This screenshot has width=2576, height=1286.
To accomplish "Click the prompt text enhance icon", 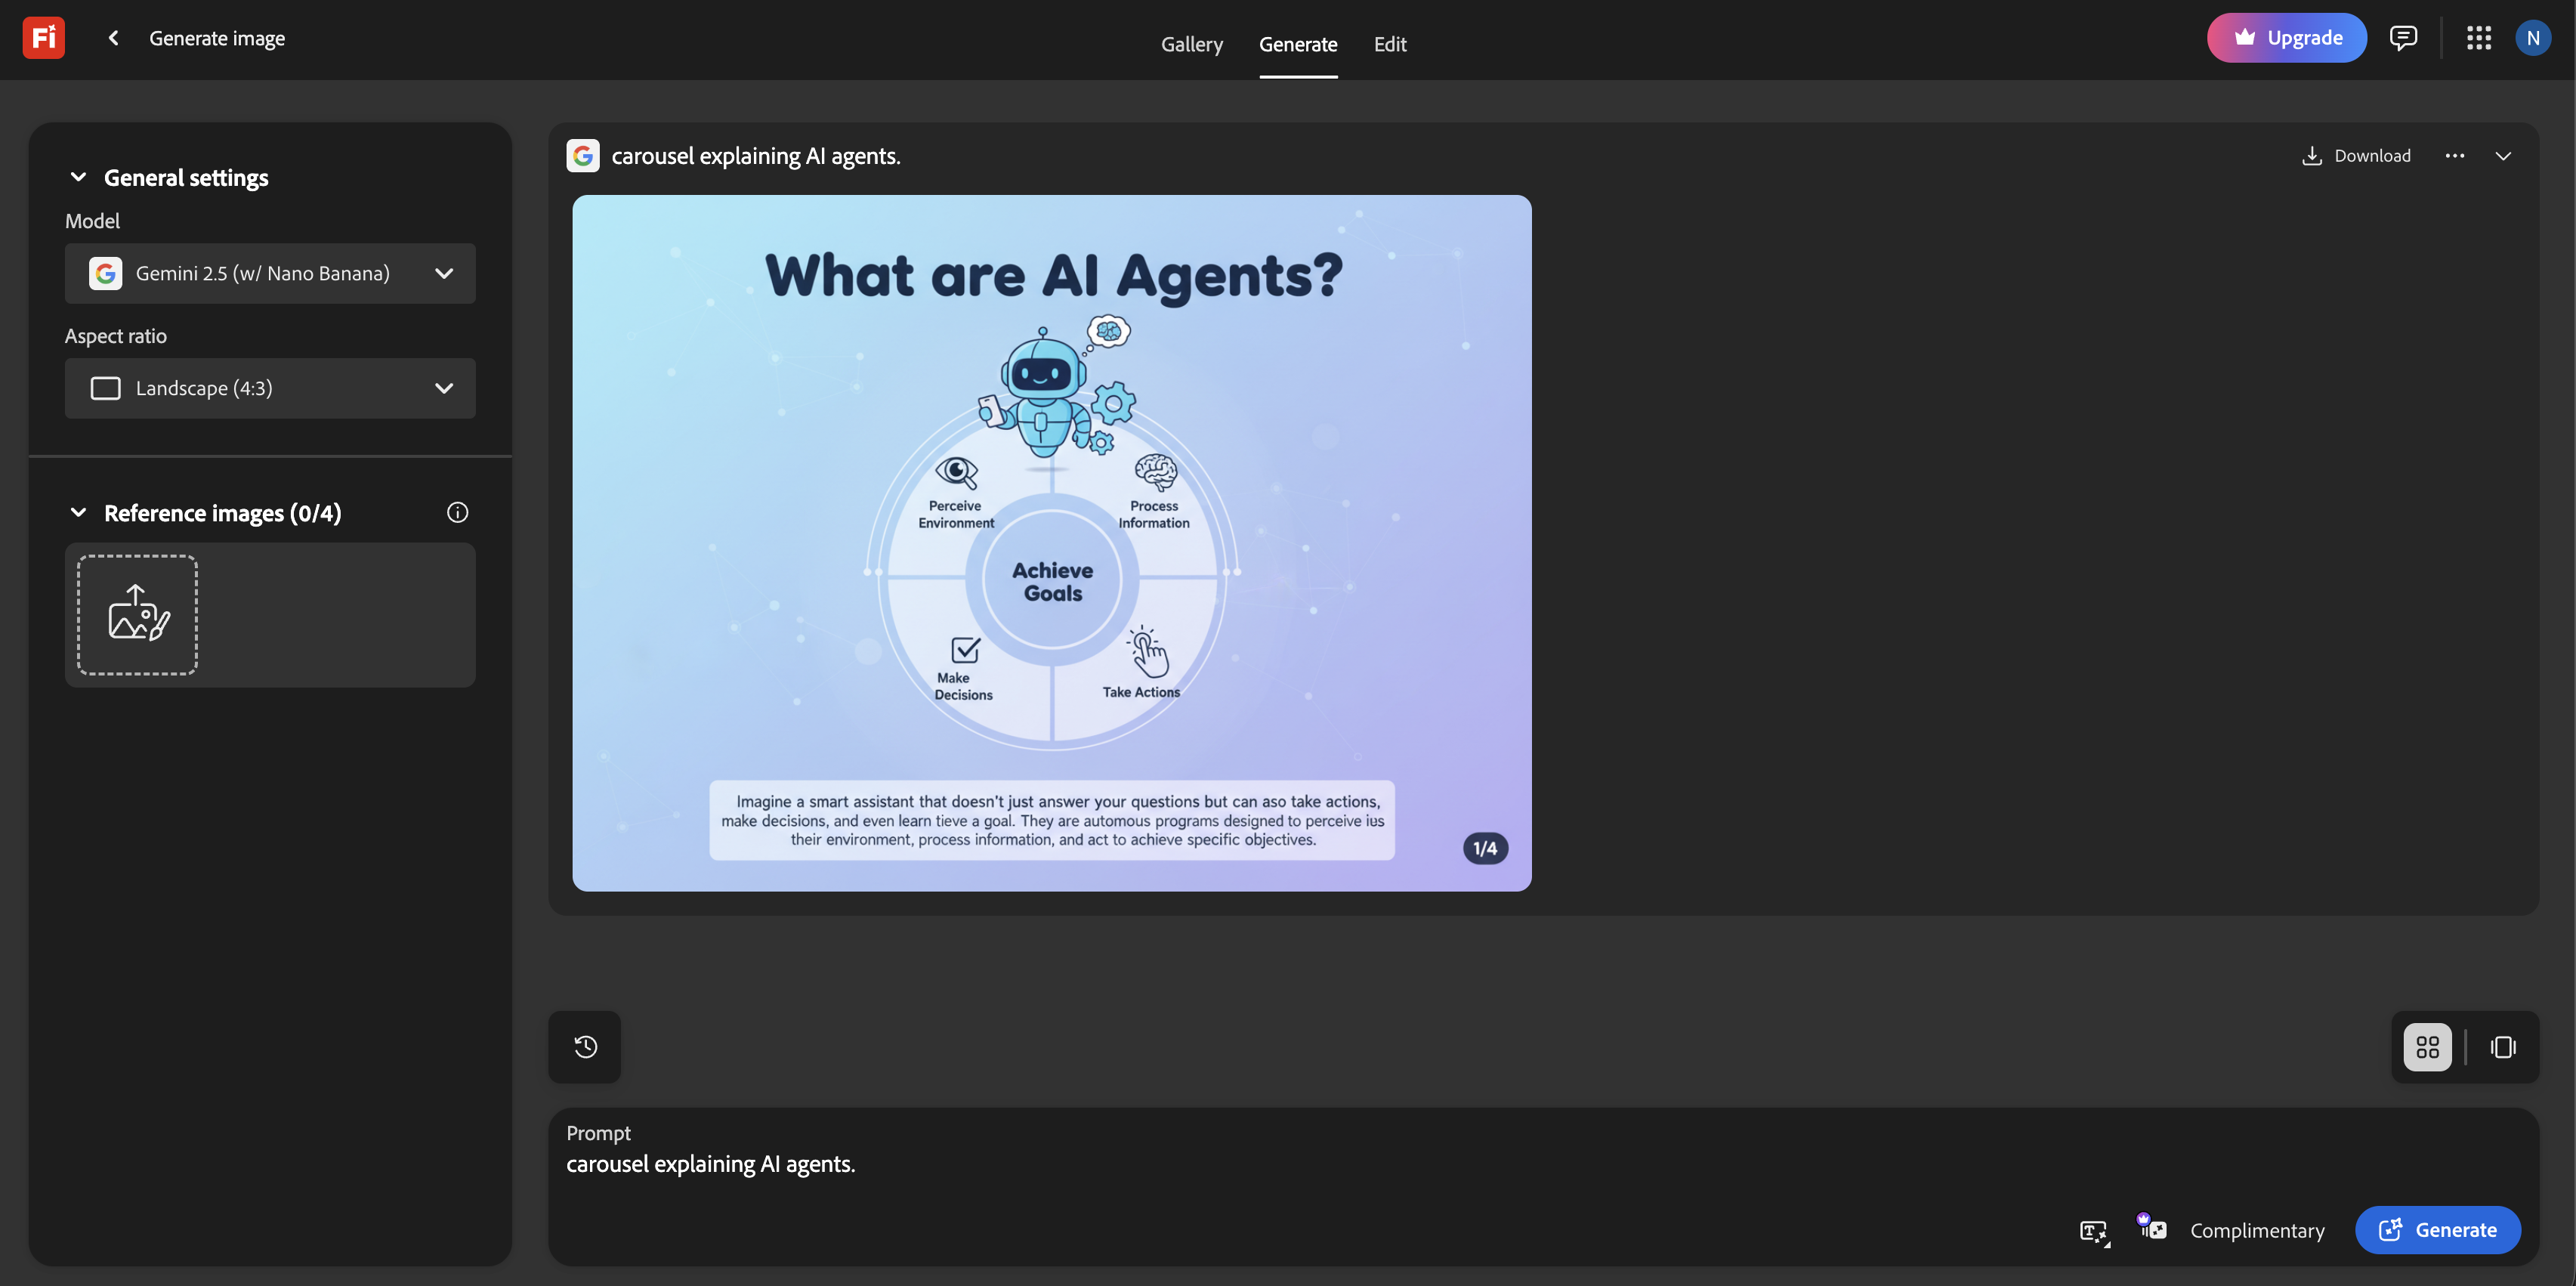I will tap(2094, 1230).
